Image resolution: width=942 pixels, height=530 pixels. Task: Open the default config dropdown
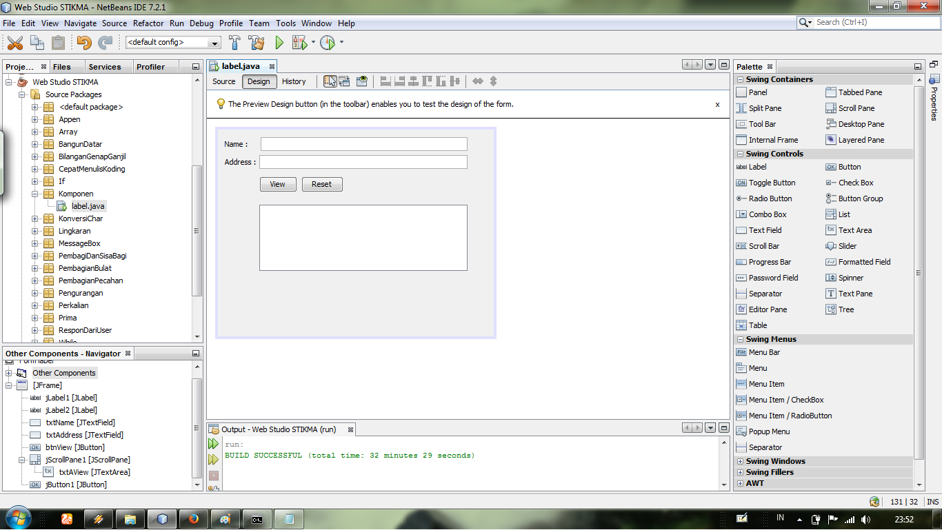point(214,42)
